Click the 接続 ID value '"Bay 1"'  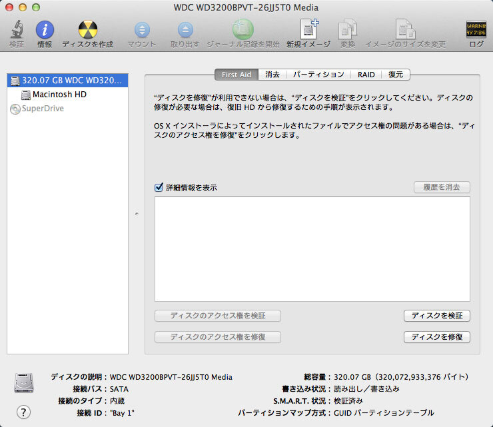pos(122,413)
